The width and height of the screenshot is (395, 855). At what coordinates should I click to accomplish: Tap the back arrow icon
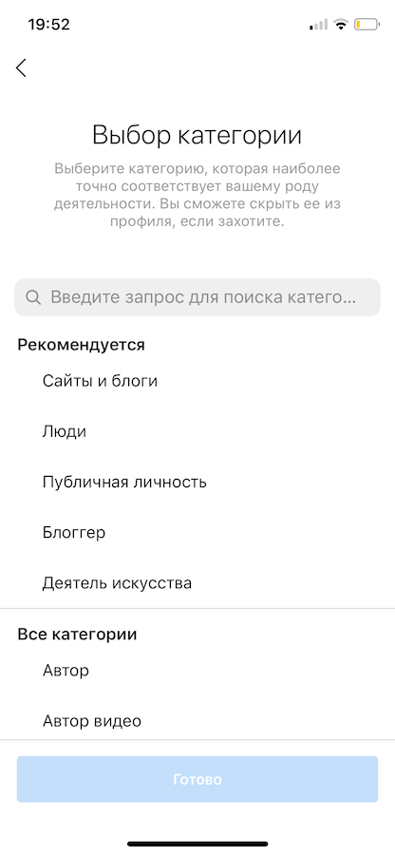click(x=21, y=68)
